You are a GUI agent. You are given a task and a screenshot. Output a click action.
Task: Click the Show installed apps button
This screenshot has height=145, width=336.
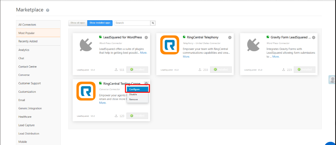click(100, 23)
